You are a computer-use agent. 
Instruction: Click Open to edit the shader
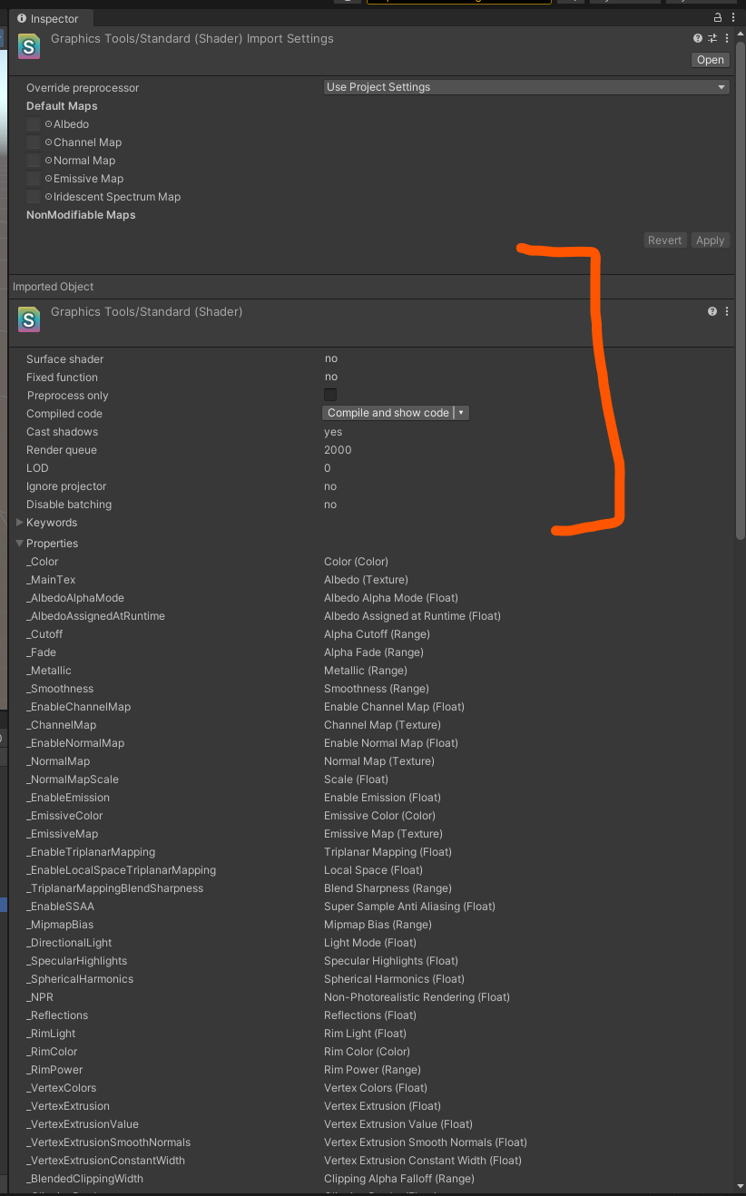(x=710, y=59)
